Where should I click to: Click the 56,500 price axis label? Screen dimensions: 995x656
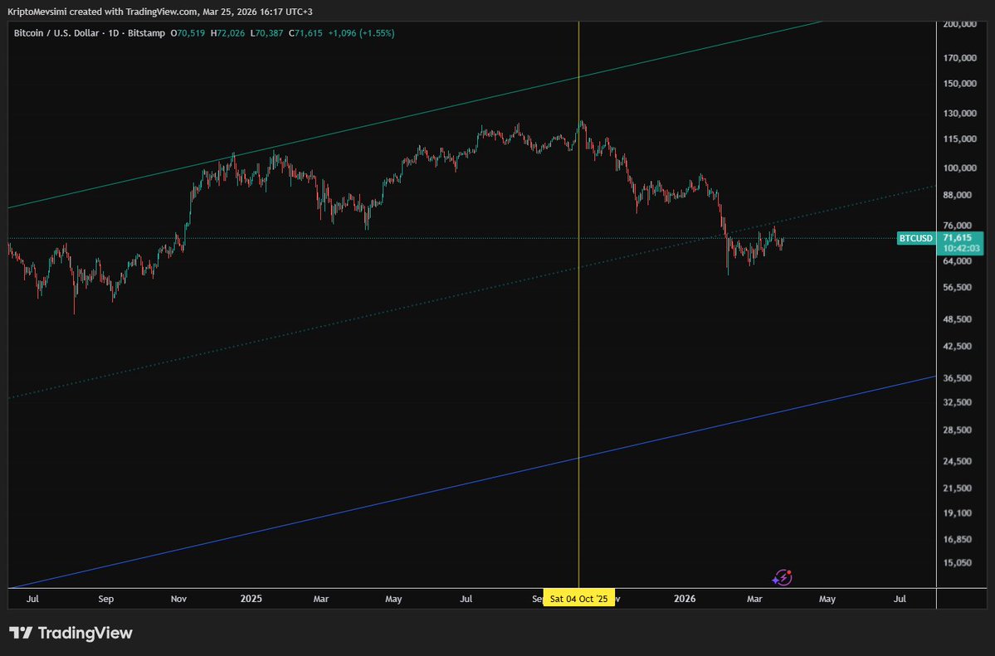958,288
